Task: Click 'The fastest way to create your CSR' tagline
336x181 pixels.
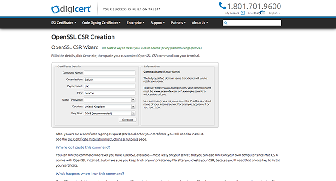Action: (152, 48)
